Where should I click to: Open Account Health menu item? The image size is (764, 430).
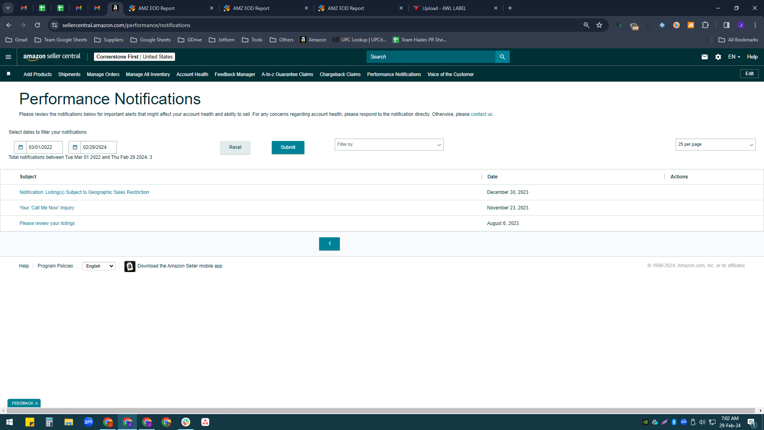click(192, 74)
